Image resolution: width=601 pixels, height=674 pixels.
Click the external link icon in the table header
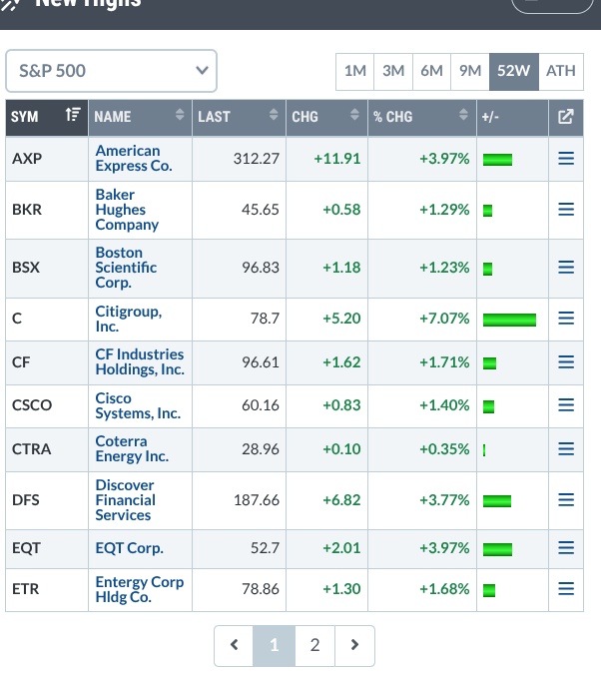point(566,117)
